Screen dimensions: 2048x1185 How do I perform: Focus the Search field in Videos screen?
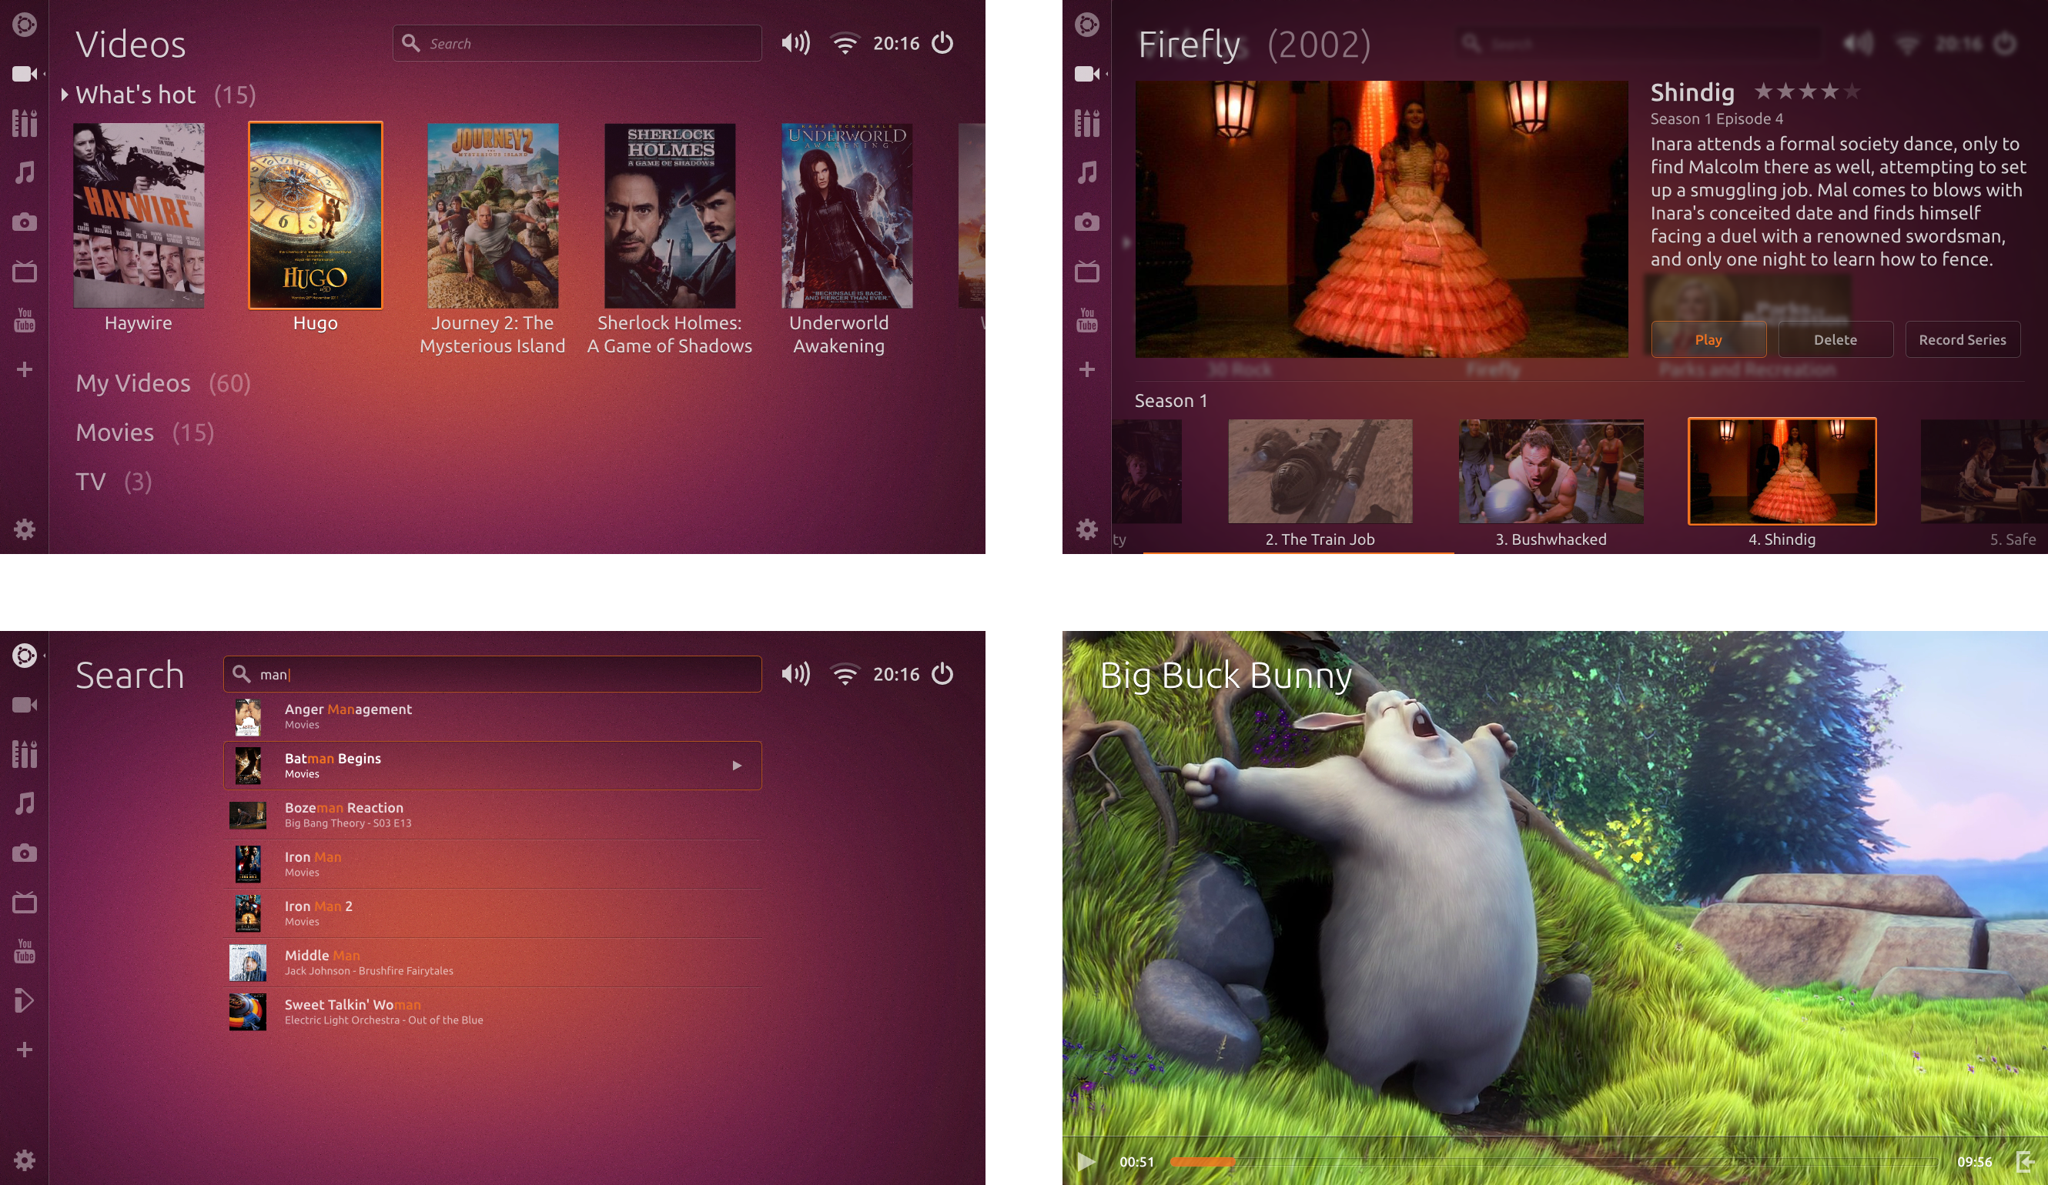pyautogui.click(x=577, y=43)
